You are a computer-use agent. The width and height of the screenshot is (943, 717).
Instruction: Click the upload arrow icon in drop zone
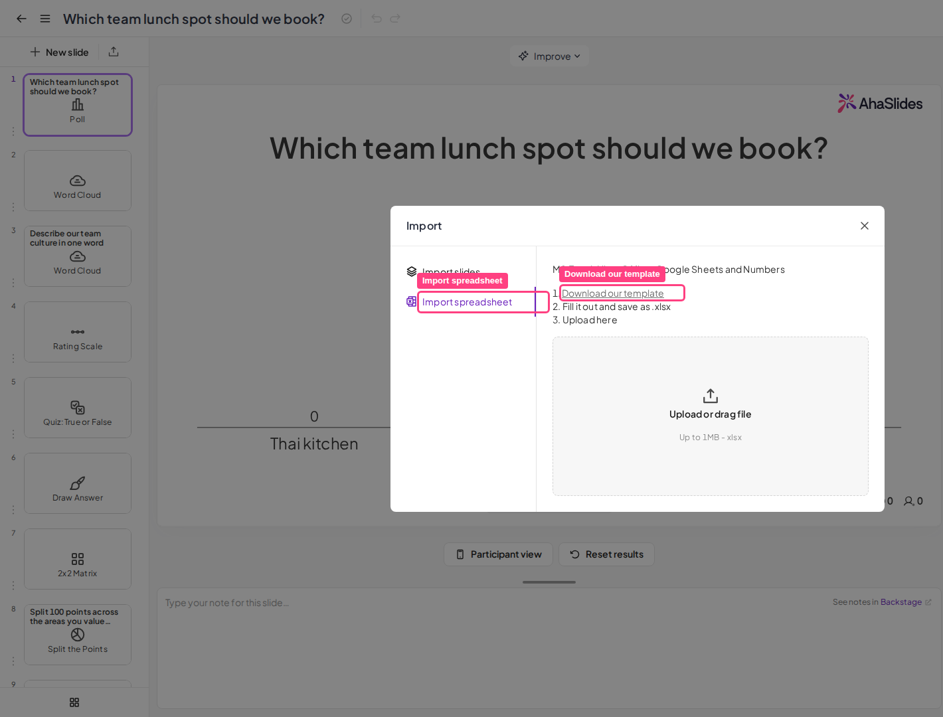[711, 396]
